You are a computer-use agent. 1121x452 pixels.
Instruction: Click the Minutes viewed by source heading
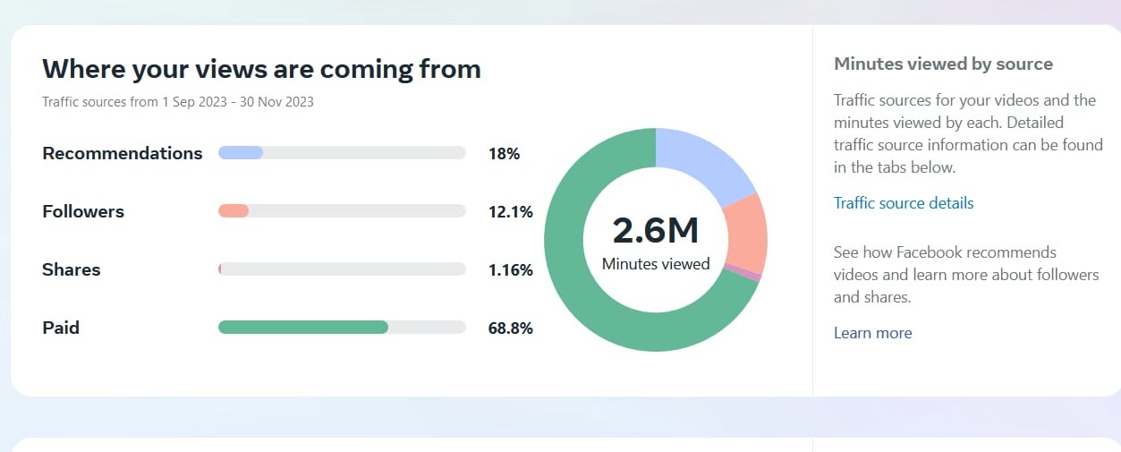(943, 64)
